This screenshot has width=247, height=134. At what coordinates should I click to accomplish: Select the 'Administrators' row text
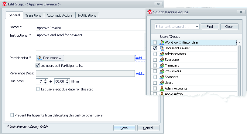pos(175,54)
